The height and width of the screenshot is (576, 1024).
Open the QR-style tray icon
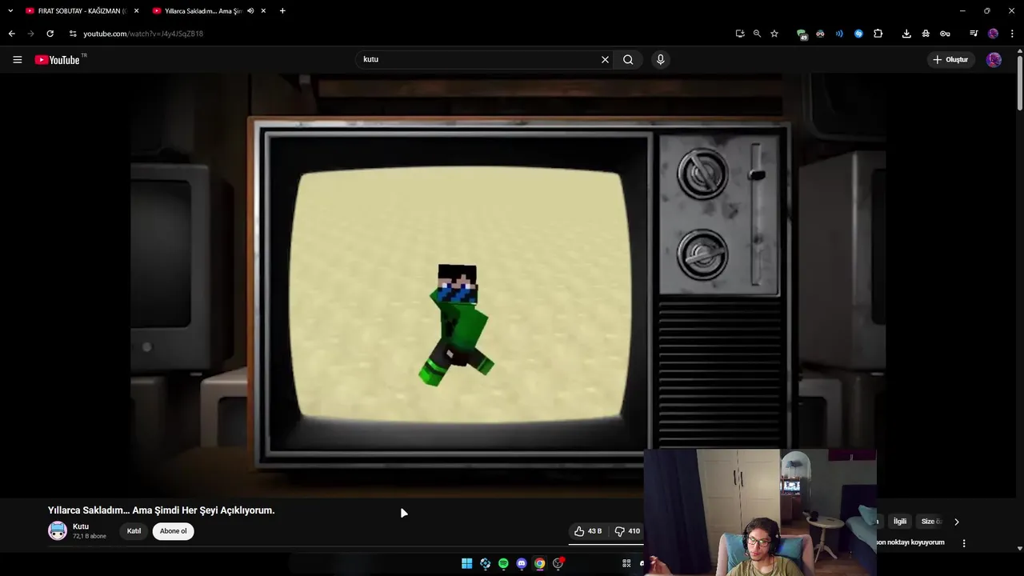coord(626,563)
